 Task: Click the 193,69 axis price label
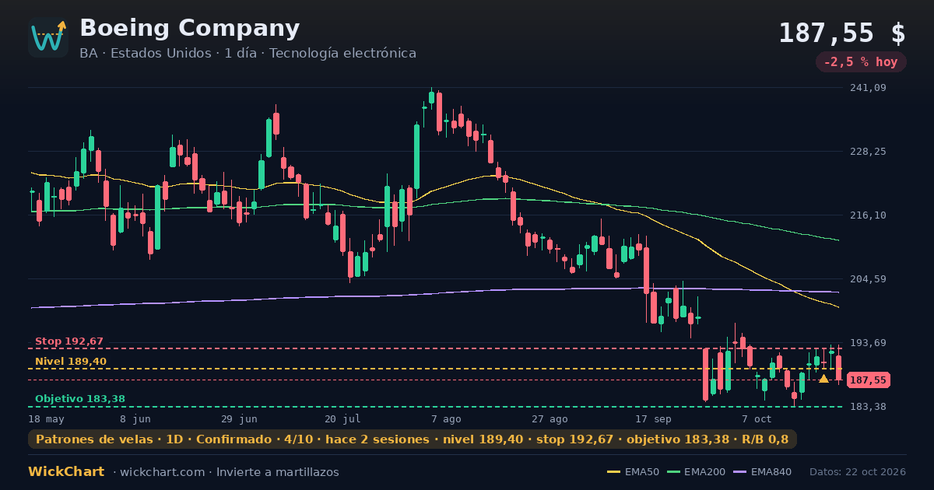coord(868,343)
